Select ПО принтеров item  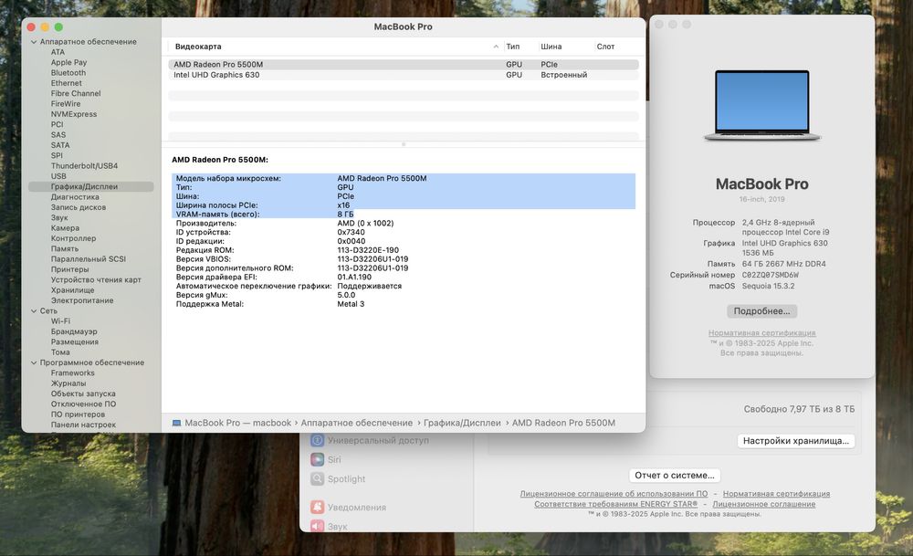(x=78, y=414)
